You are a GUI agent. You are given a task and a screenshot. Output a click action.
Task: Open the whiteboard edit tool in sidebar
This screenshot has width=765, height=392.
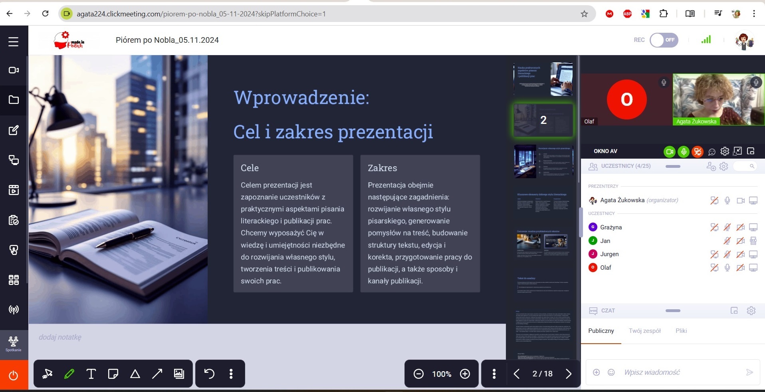14,130
